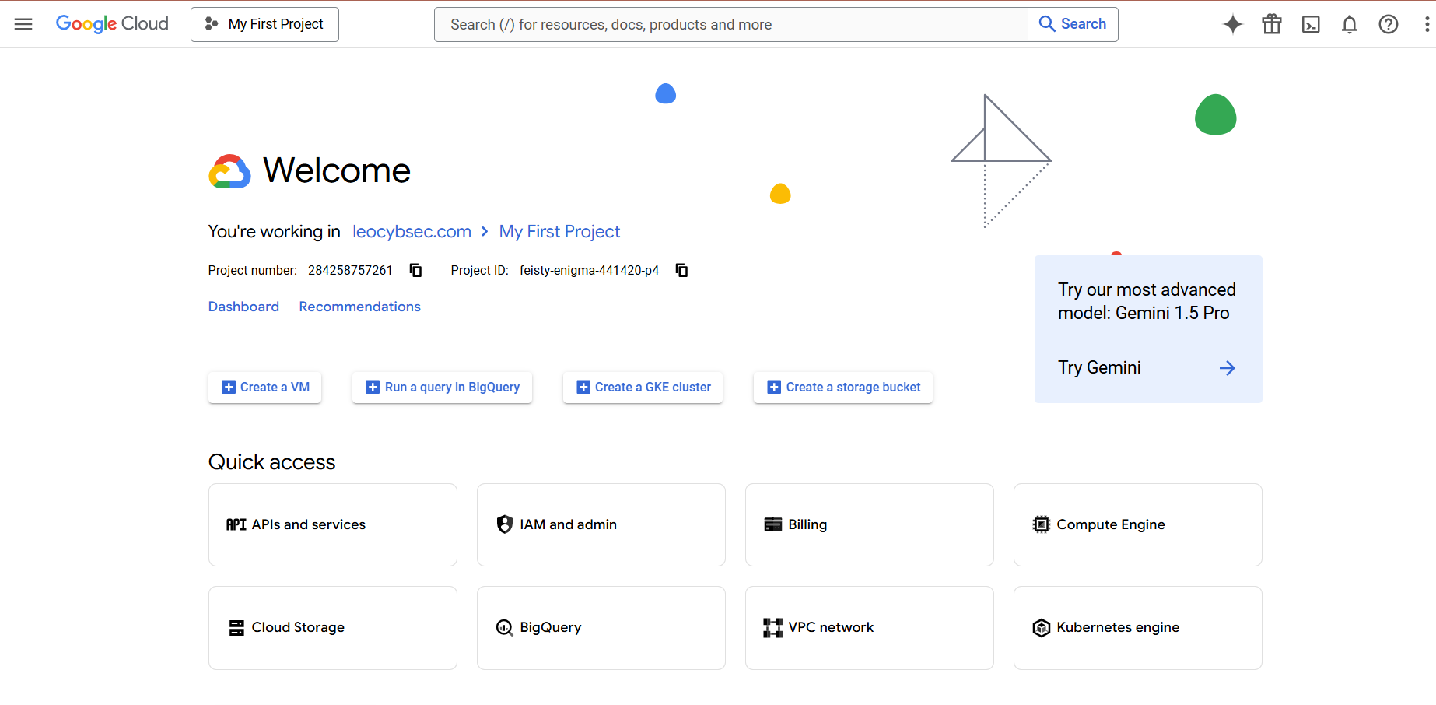Click the Try Gemini arrow icon
The width and height of the screenshot is (1436, 705).
pyautogui.click(x=1228, y=368)
